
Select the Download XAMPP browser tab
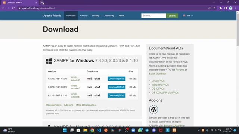20,3
